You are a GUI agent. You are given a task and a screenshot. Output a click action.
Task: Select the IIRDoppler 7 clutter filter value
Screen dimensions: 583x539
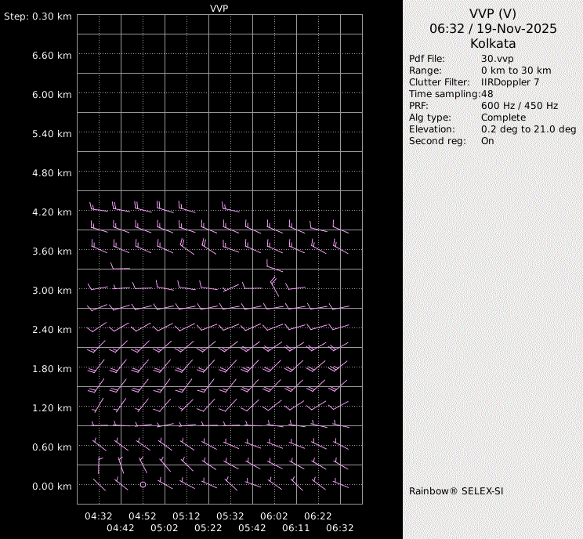coord(509,82)
